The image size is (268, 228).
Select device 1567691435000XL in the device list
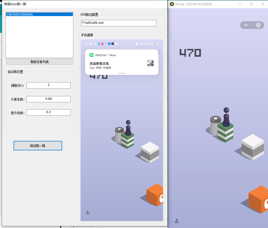(x=39, y=14)
